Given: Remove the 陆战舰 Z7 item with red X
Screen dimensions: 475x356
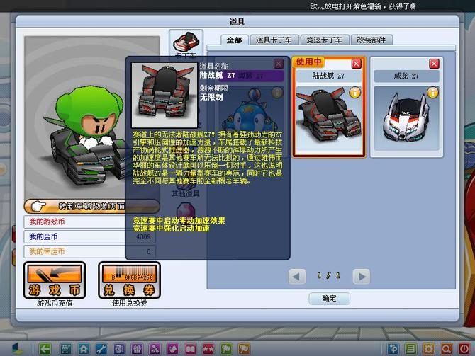Looking at the screenshot, I should (356, 64).
